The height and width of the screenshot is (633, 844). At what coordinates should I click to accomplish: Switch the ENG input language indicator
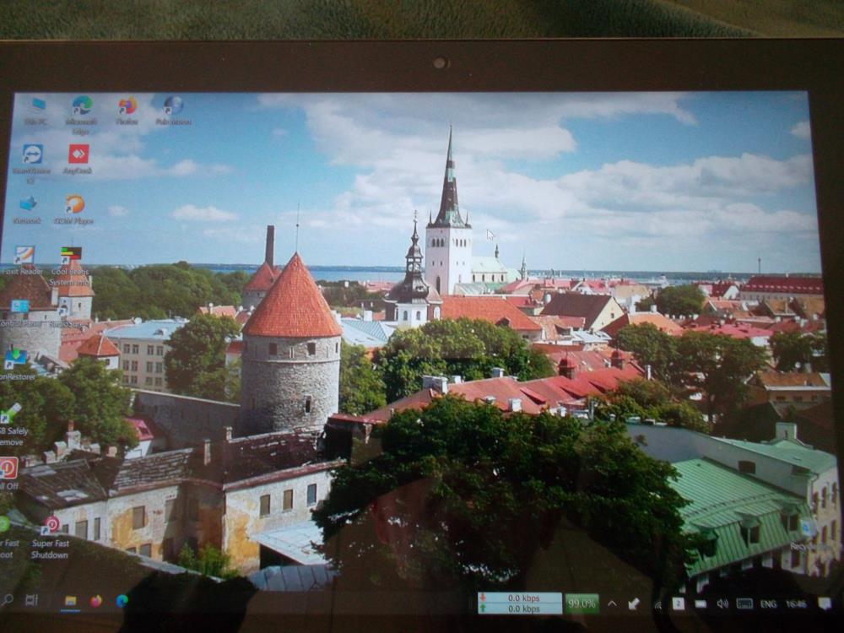point(768,604)
